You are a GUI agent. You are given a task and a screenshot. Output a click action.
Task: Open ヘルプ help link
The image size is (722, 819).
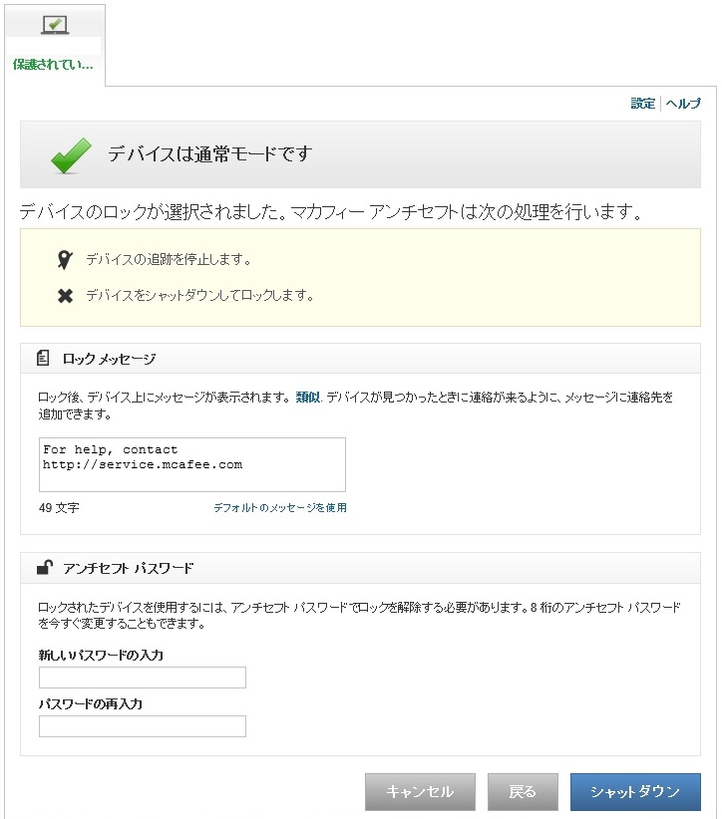[683, 104]
